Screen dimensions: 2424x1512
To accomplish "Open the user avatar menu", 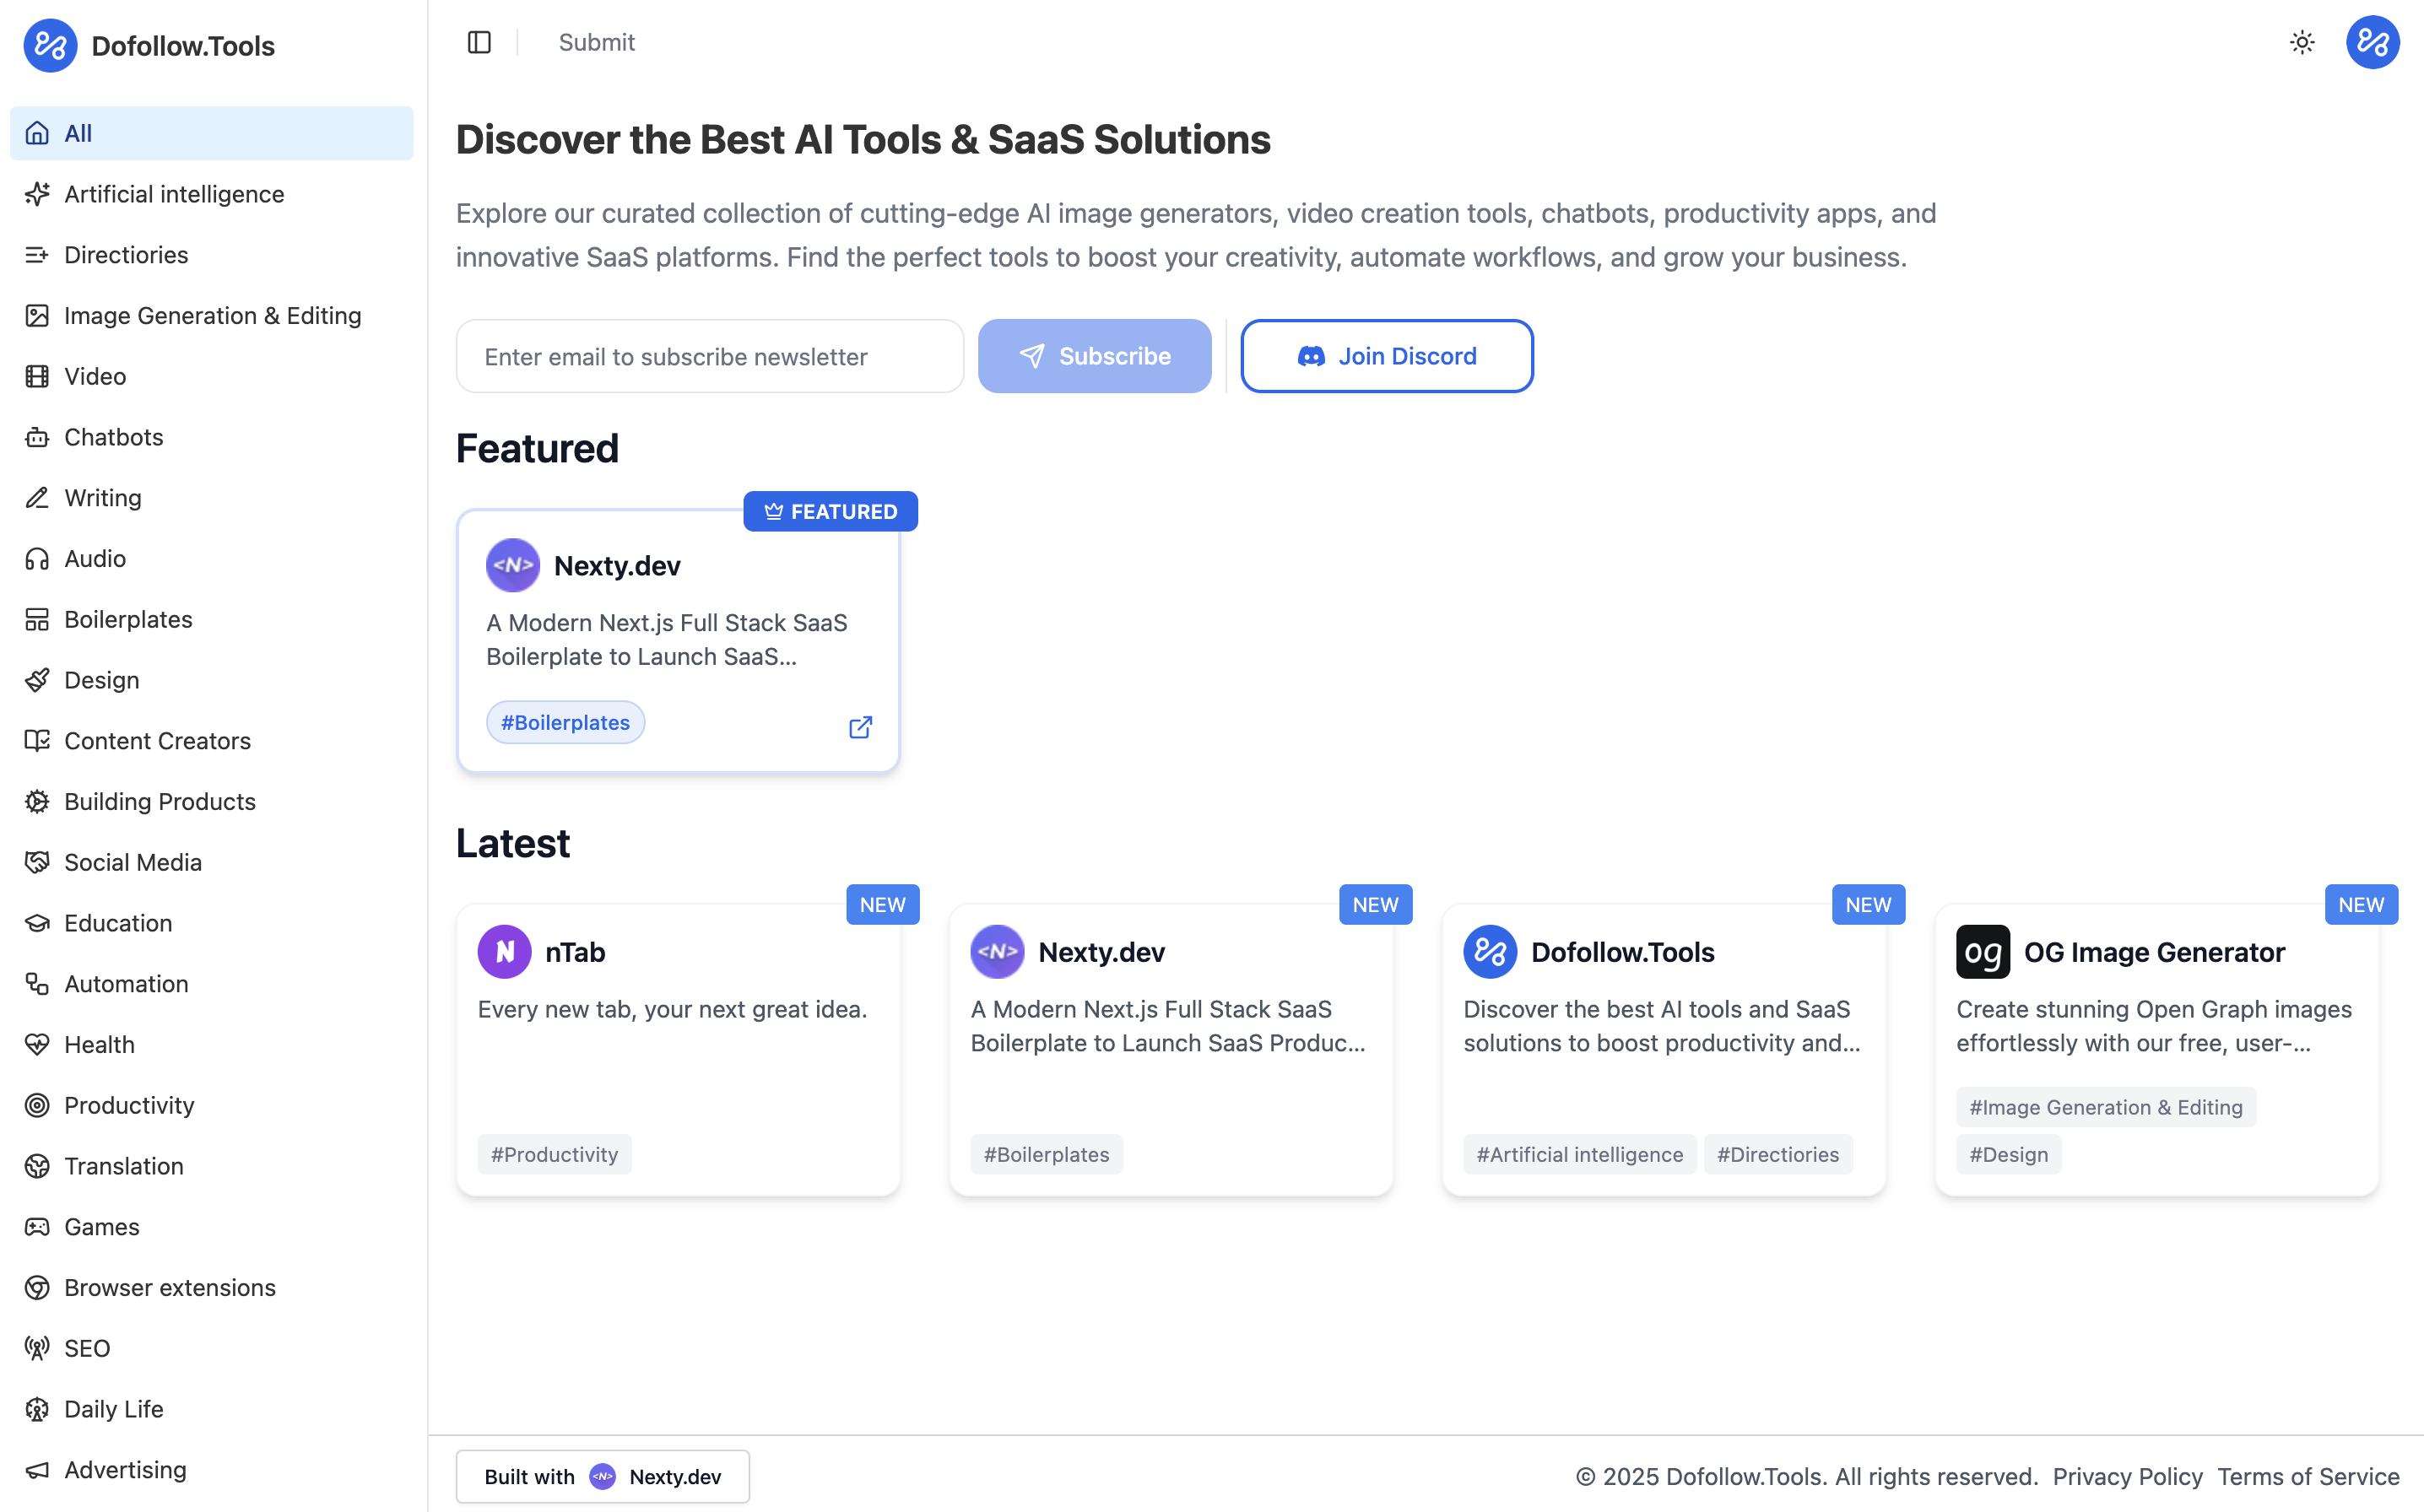I will point(2372,42).
